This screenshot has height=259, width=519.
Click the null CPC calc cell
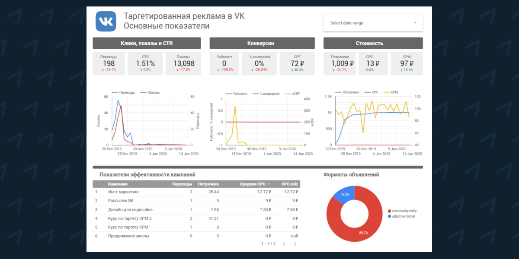[295, 236]
